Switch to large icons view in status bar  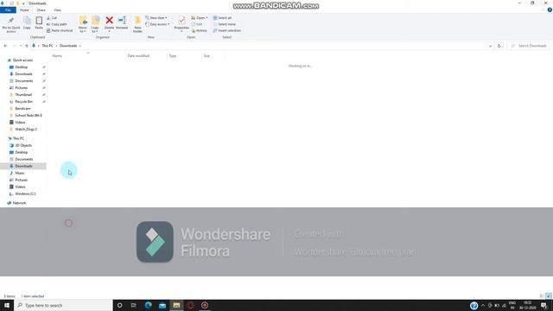pyautogui.click(x=549, y=296)
